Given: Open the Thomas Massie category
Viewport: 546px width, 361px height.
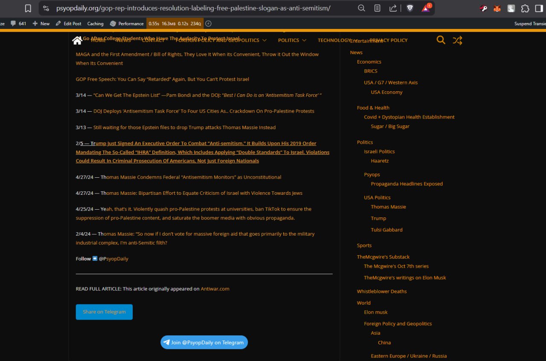Looking at the screenshot, I should coord(388,207).
